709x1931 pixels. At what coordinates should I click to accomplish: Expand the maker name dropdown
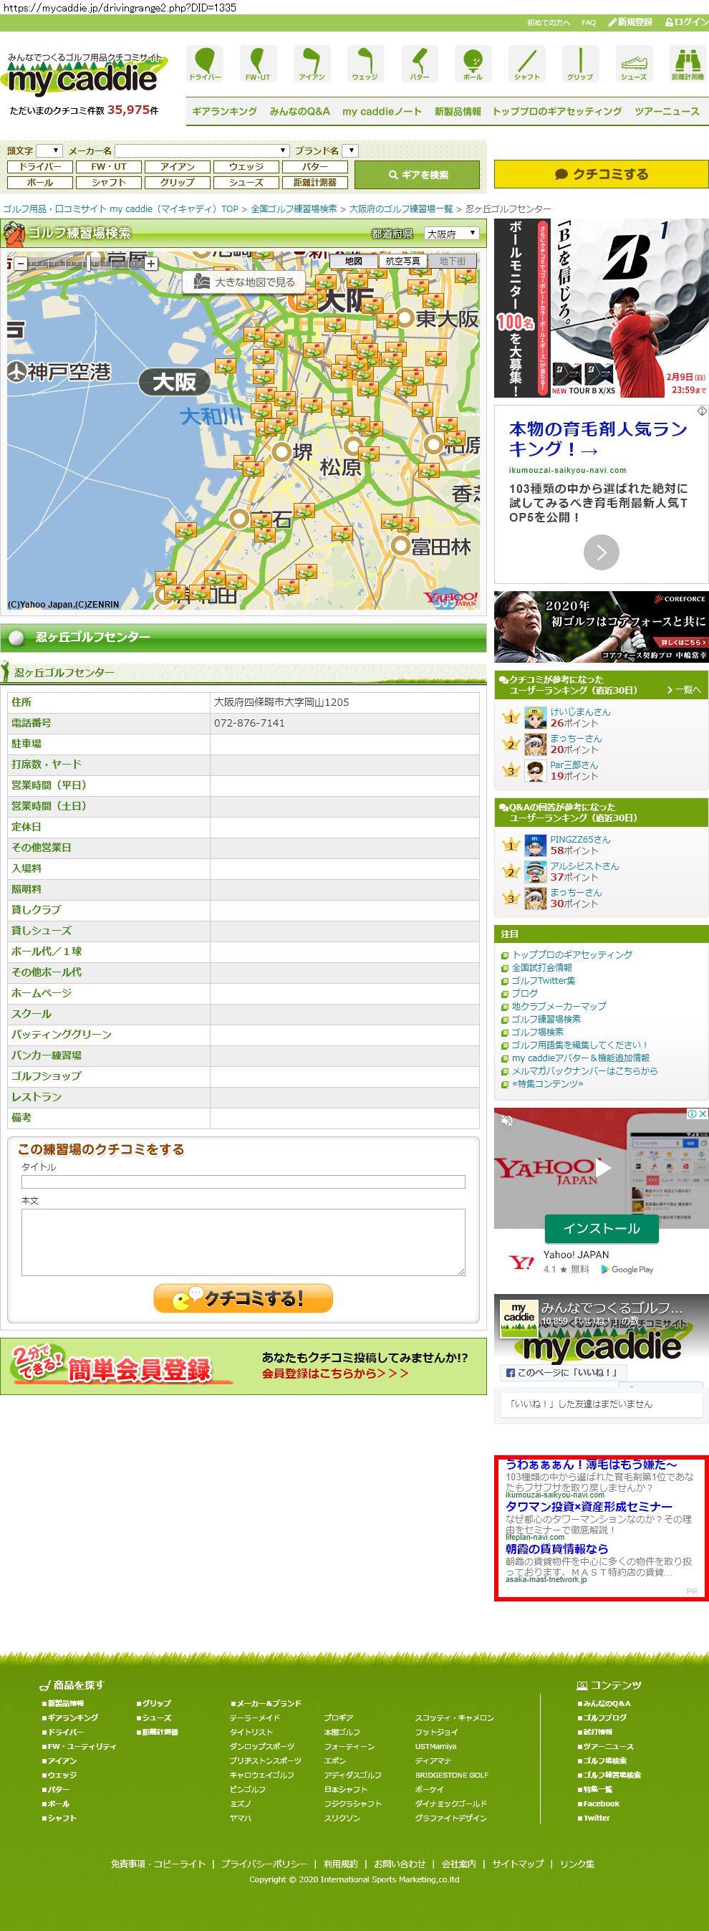(x=202, y=150)
